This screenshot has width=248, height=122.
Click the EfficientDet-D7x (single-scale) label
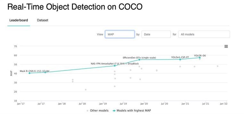coord(139,58)
